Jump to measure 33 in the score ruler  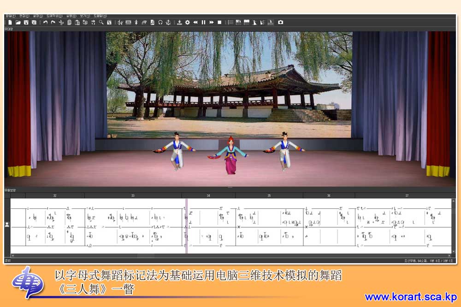tap(133, 195)
